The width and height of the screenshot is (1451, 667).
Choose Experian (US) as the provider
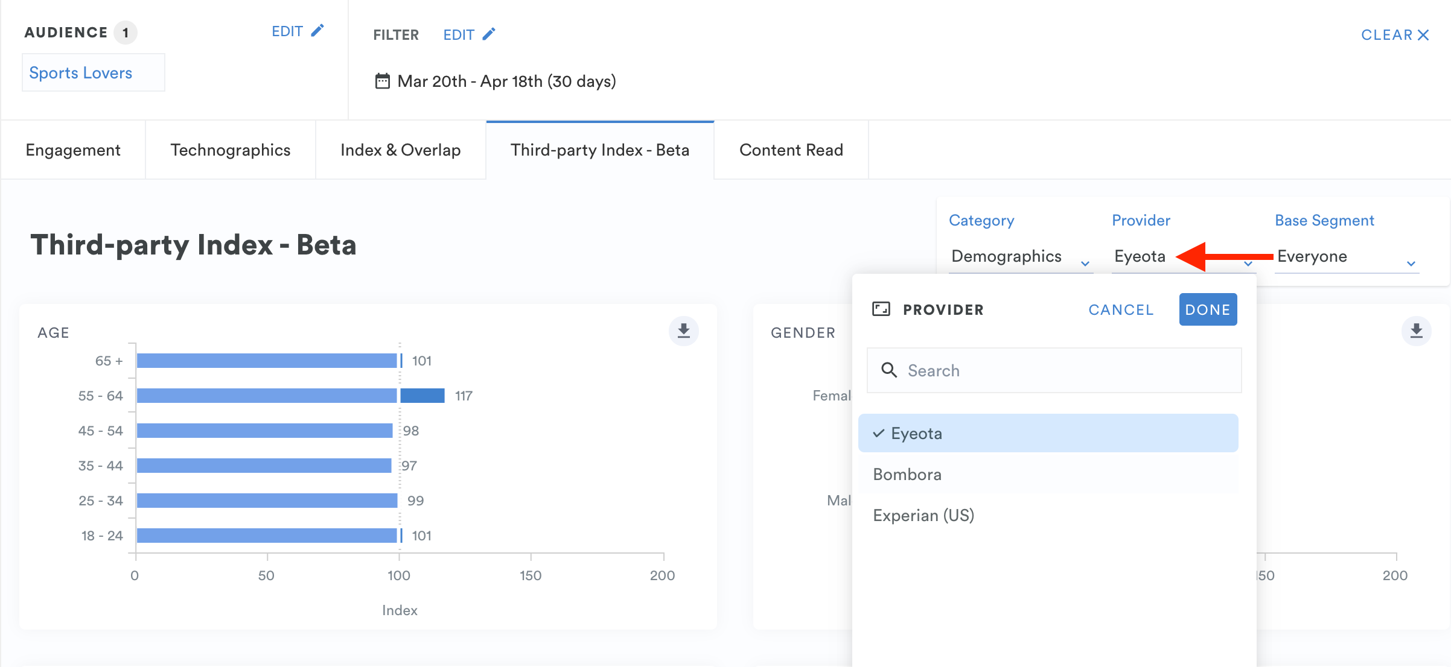(x=1048, y=515)
